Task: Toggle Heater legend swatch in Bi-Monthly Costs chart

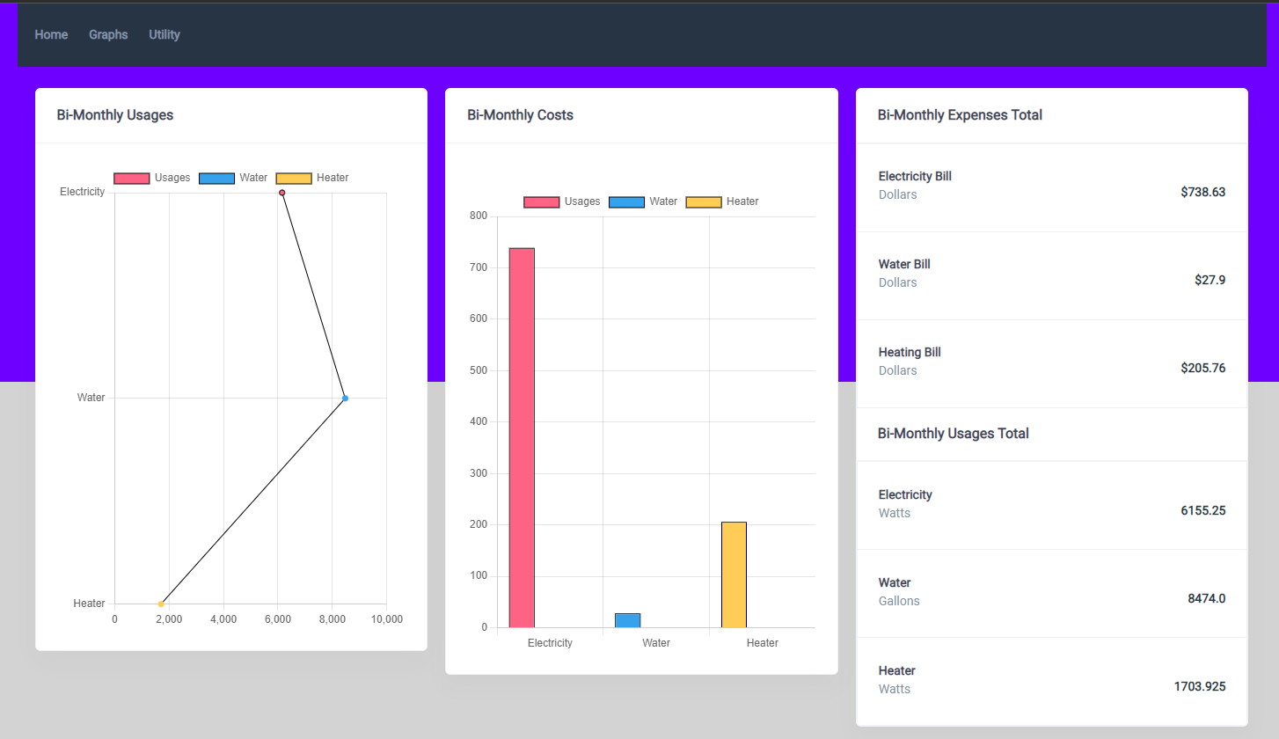Action: (704, 201)
